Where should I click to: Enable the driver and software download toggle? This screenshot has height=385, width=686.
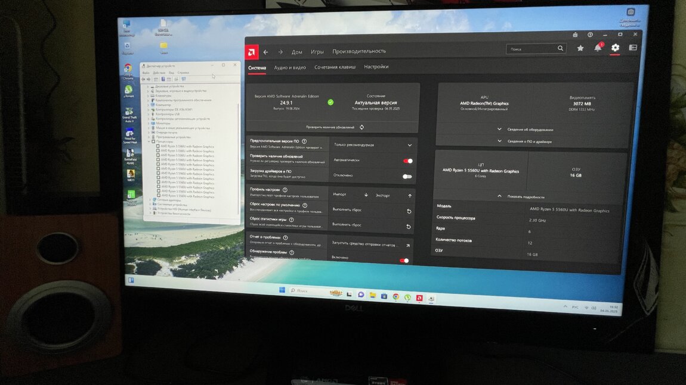(407, 176)
